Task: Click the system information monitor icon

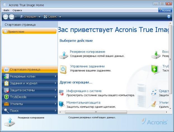Action: click(61, 93)
